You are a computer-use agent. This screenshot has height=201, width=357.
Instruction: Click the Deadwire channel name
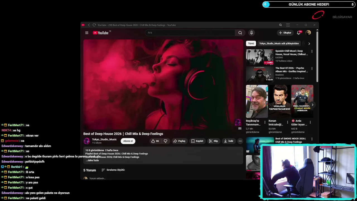pos(279,75)
